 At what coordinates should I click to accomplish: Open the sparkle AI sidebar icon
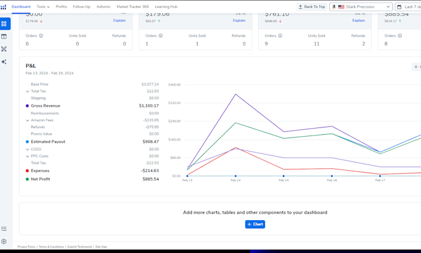point(4,62)
